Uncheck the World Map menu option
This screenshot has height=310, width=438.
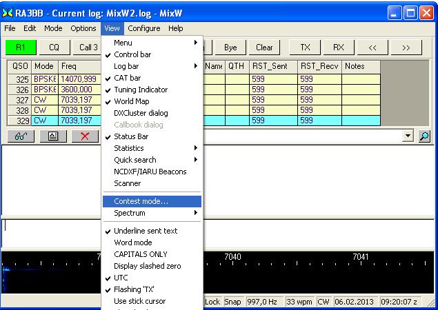point(132,101)
